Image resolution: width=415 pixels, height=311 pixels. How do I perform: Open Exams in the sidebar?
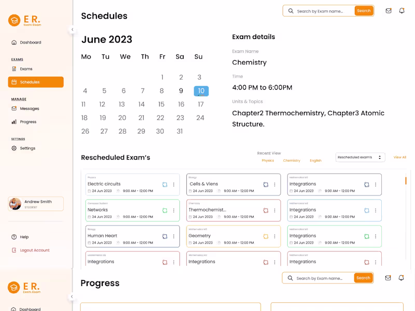tap(26, 69)
